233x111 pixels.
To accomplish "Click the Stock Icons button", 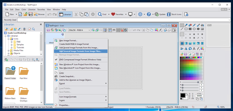I will 174,14.
